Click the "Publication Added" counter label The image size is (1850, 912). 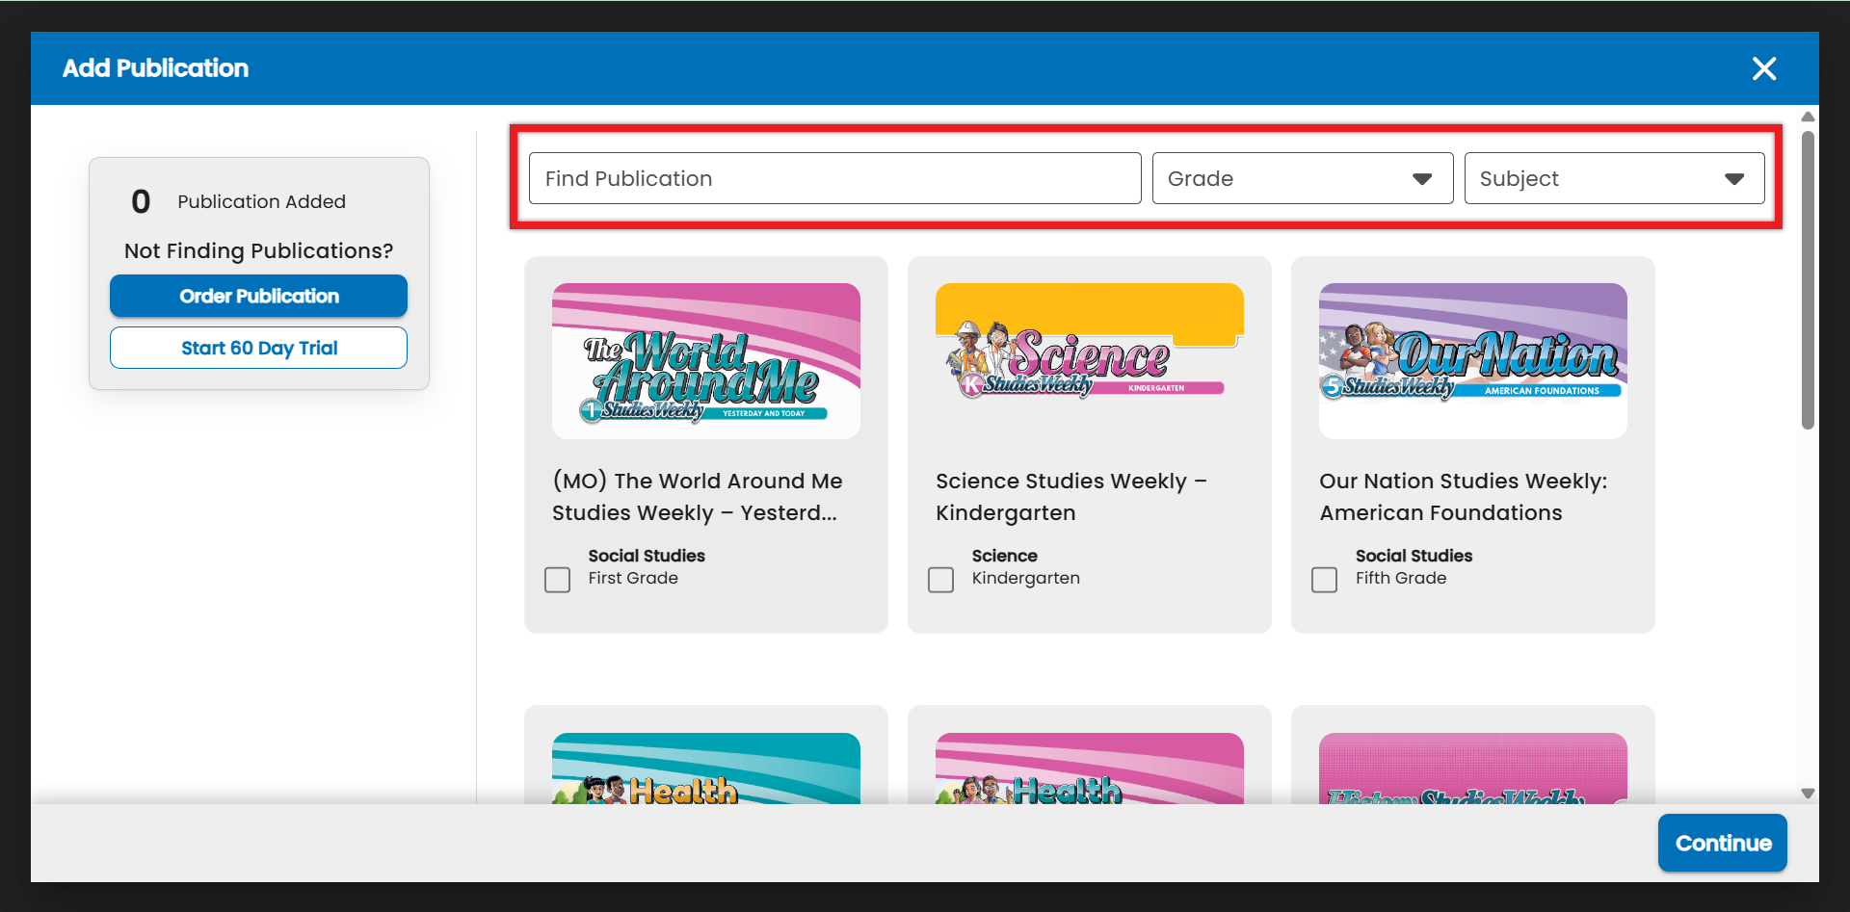click(261, 201)
